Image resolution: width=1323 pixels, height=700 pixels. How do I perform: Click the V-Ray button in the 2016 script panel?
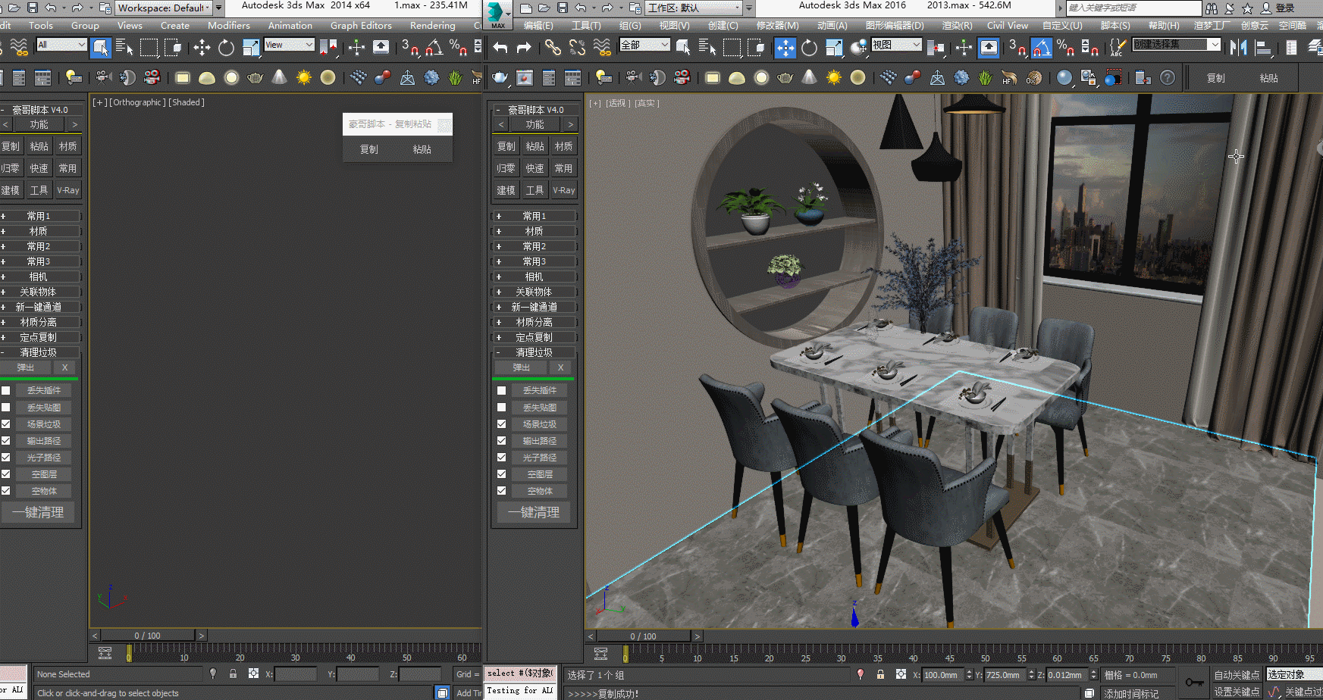[563, 190]
